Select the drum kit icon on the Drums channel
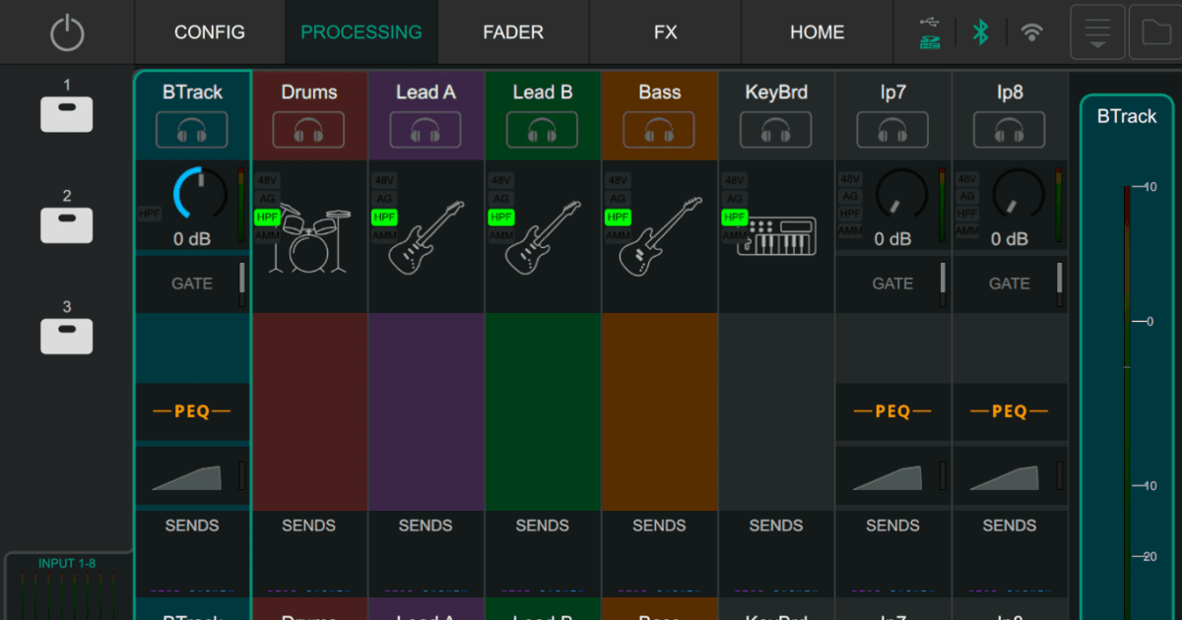The width and height of the screenshot is (1182, 620). click(x=309, y=238)
